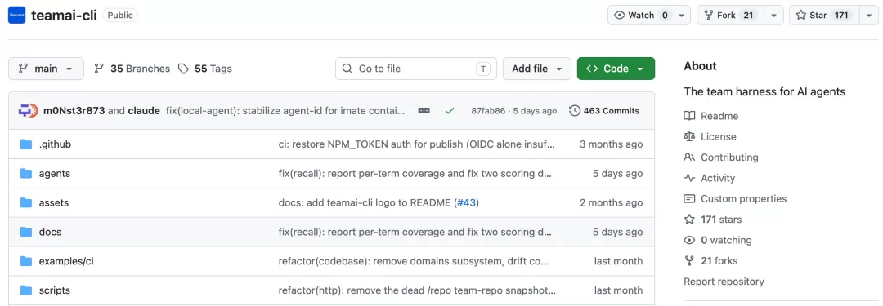View the 0 watching link
The height and width of the screenshot is (306, 883).
coord(726,240)
